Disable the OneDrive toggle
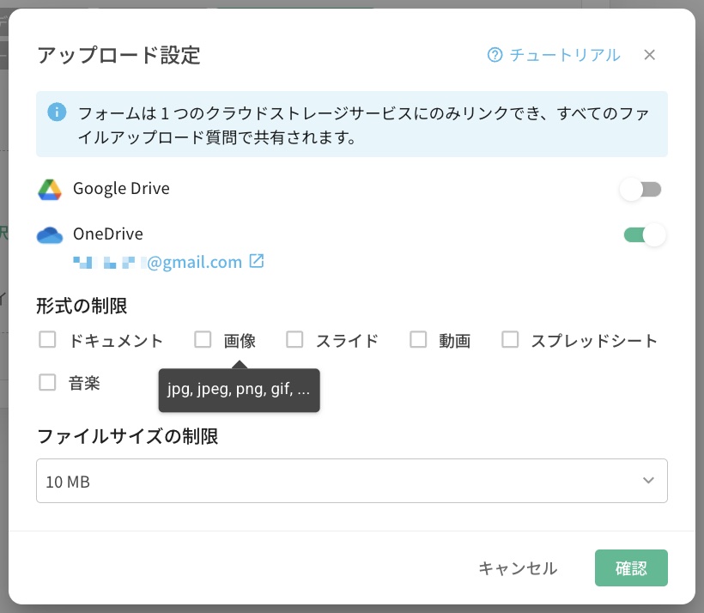704x613 pixels. [644, 234]
